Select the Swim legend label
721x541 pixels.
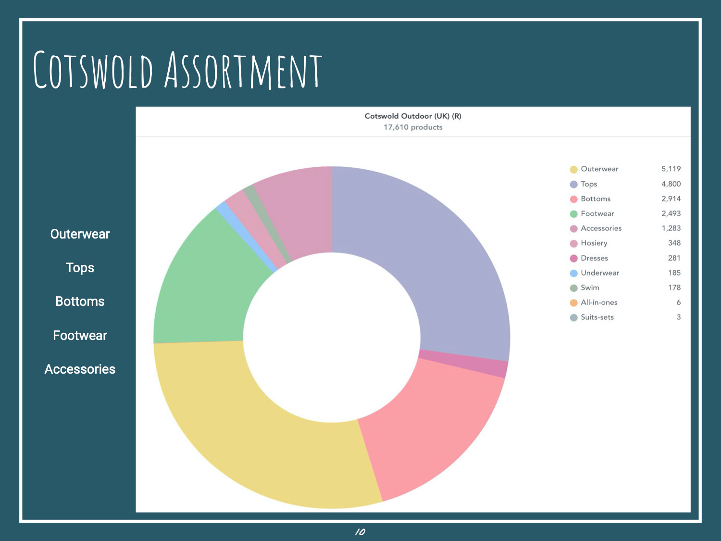click(x=590, y=288)
